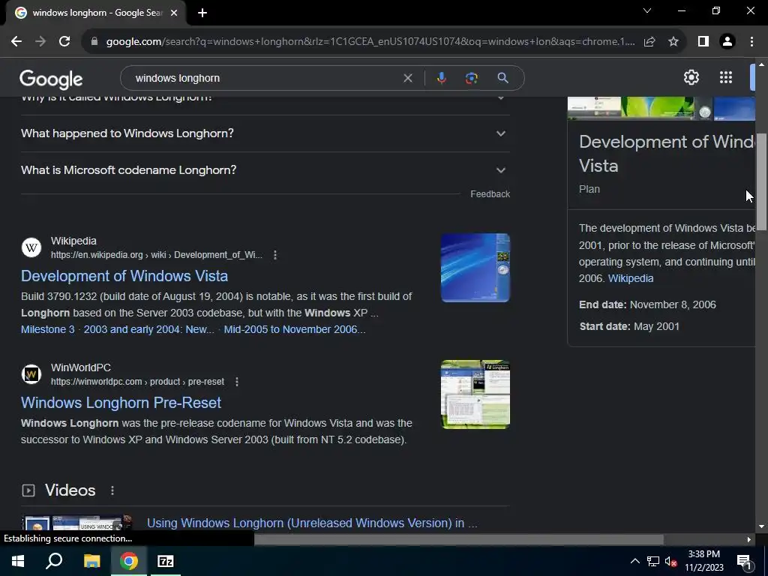Screen dimensions: 768x576
Task: Open 7-Zip from the taskbar
Action: [x=165, y=561]
